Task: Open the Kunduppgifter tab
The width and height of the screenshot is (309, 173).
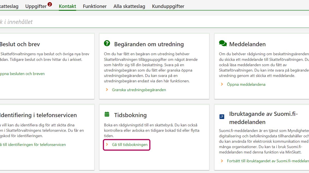Action: (x=168, y=6)
